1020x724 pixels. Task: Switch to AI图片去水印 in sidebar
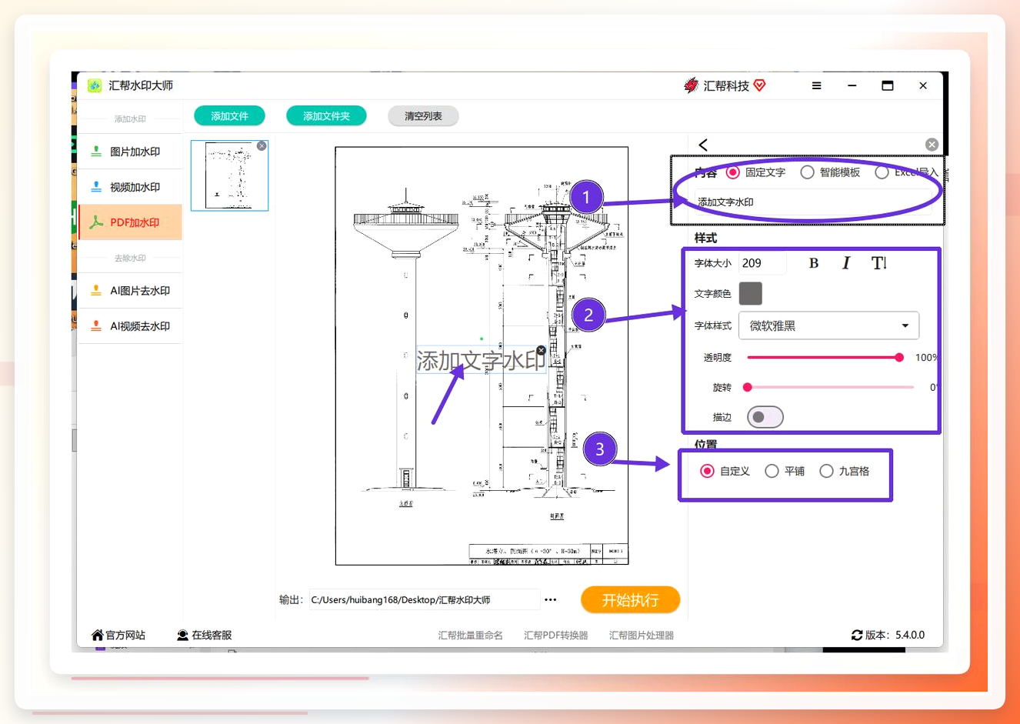point(130,291)
